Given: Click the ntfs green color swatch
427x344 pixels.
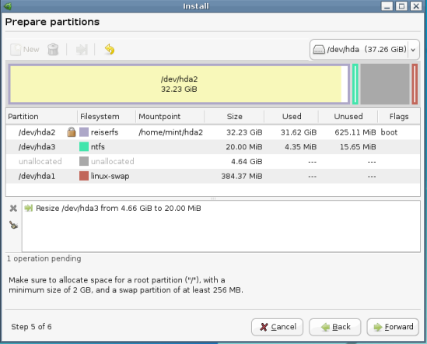Looking at the screenshot, I should (x=84, y=146).
